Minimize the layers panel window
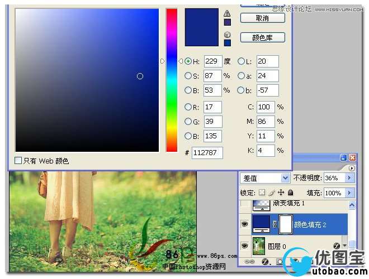This screenshot has width=369, height=279. tap(344, 157)
